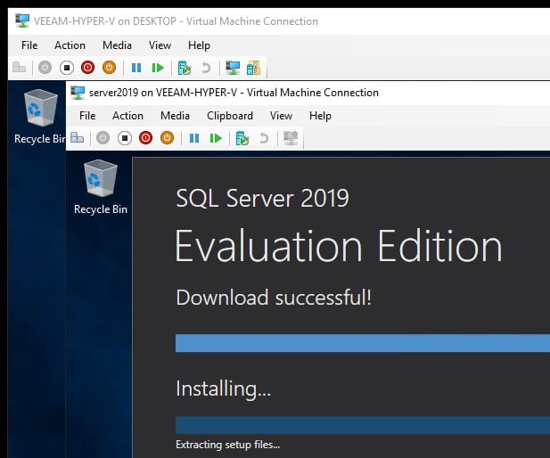Click Ctrl+Alt+Del icon in server2019 window toolbar

pyautogui.click(x=78, y=138)
